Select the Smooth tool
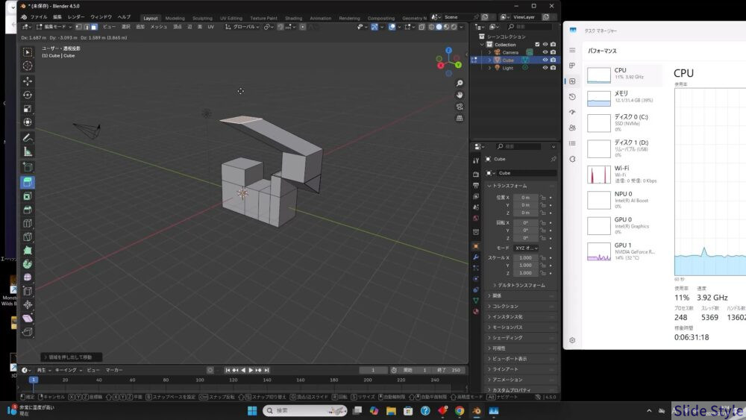 click(28, 278)
